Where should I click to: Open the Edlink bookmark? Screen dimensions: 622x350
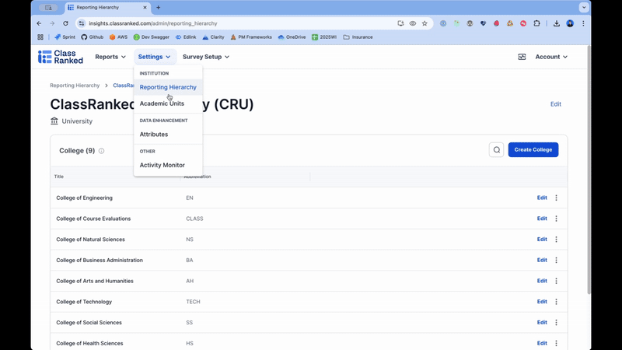click(186, 37)
